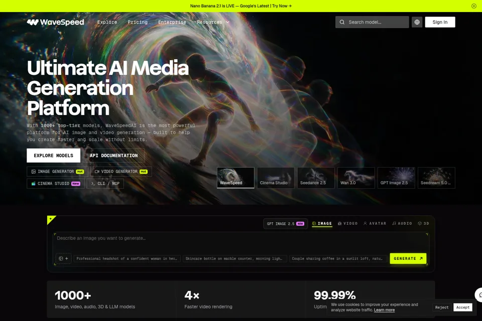Click the search magnifier icon

pyautogui.click(x=342, y=22)
